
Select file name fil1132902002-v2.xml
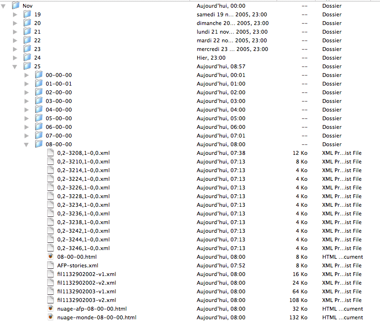click(x=87, y=283)
